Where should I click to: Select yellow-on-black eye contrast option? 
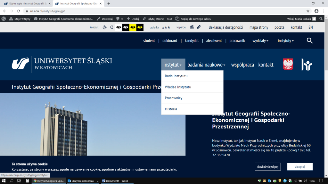(x=140, y=27)
